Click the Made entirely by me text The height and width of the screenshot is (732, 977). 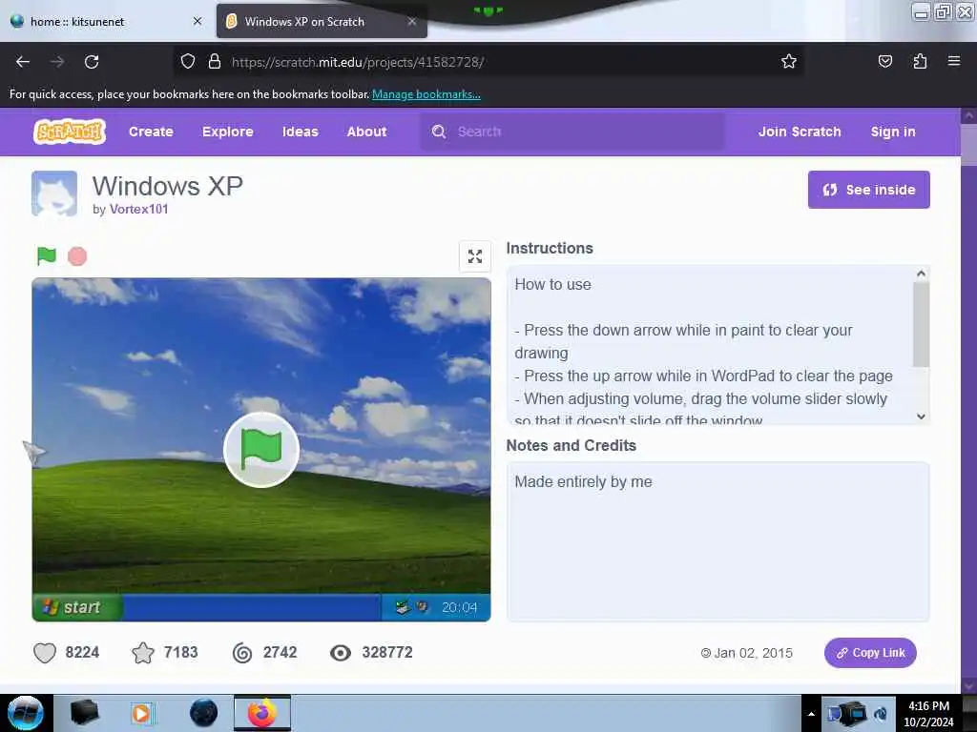pos(583,481)
